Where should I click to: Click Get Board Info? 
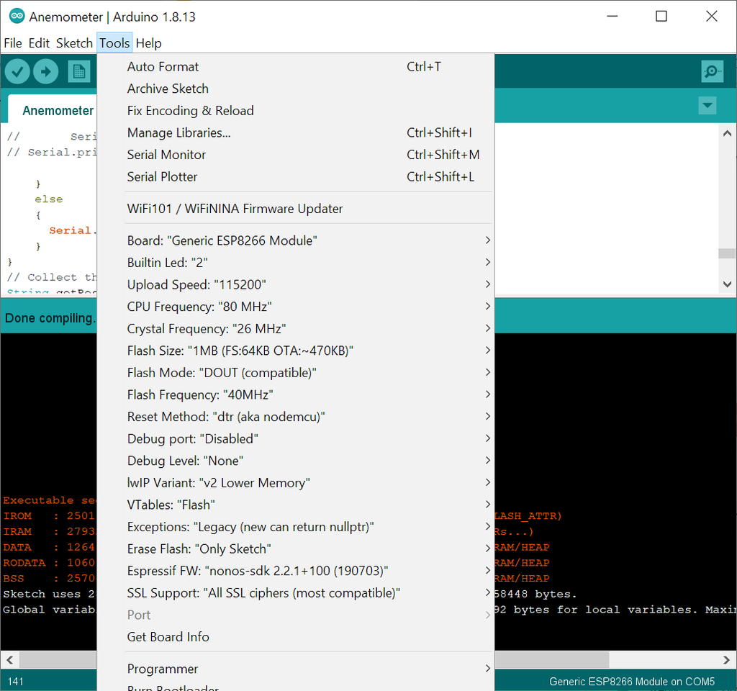(168, 637)
